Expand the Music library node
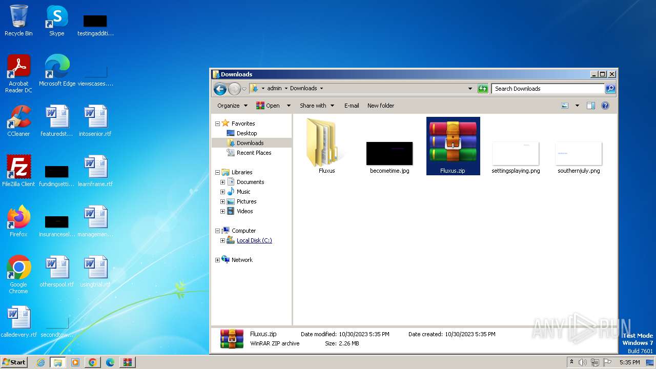Viewport: 656px width, 369px height. [222, 192]
